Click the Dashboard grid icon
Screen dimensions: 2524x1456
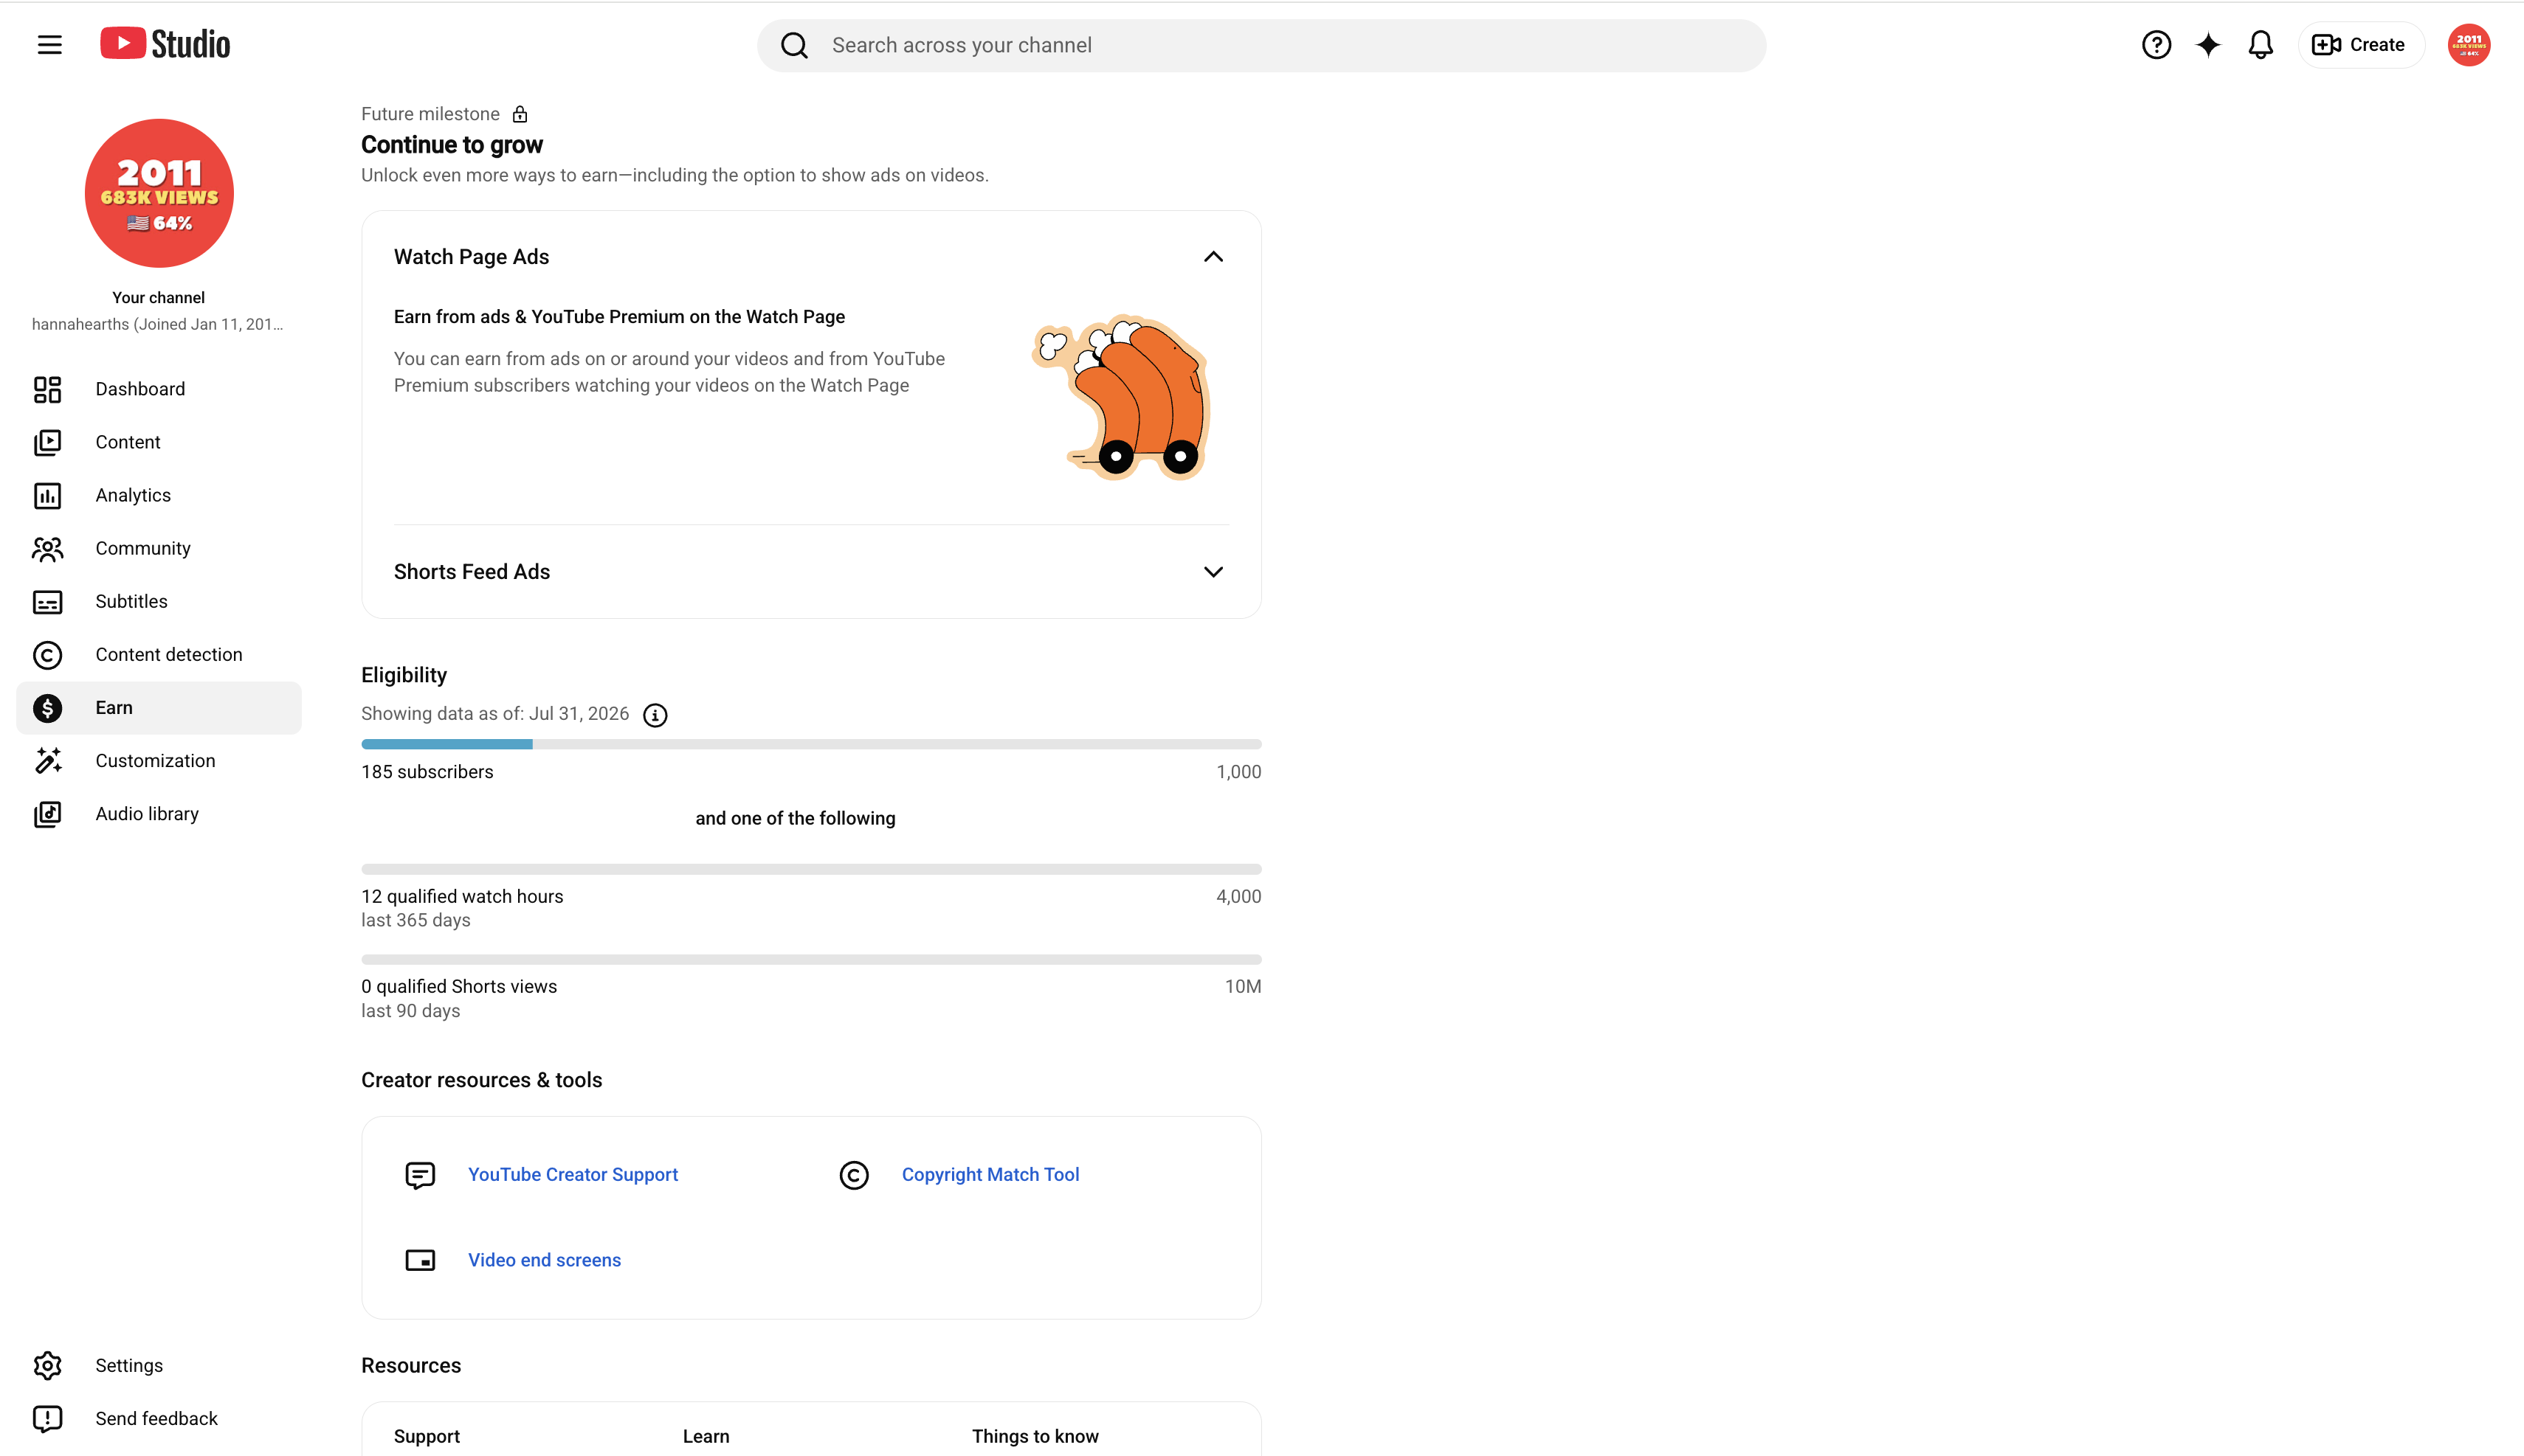tap(47, 389)
